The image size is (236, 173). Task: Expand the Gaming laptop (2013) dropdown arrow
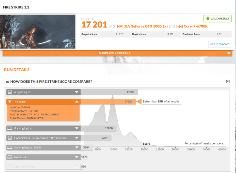tap(77, 148)
